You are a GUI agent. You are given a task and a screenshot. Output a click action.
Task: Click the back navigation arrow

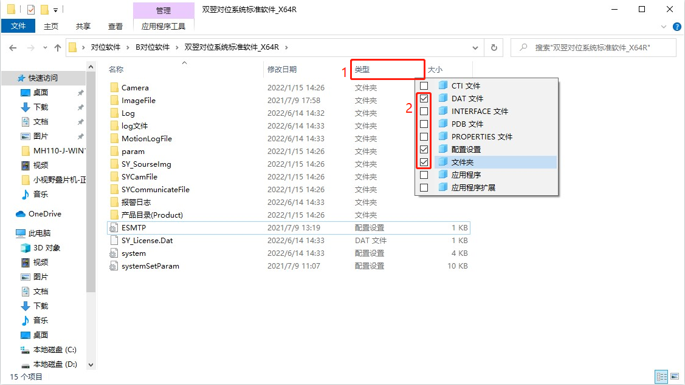13,47
